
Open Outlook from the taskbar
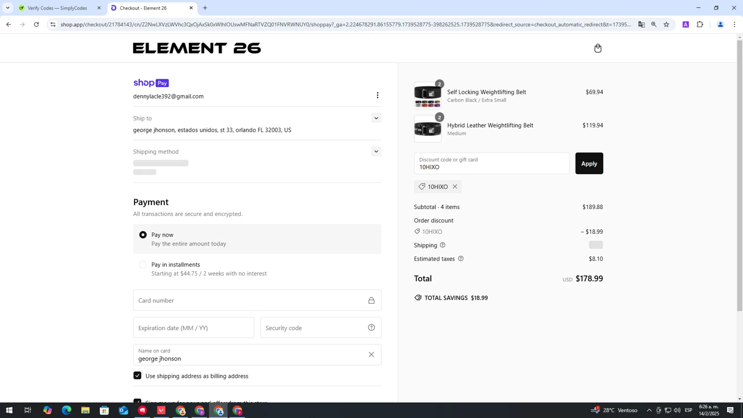click(123, 410)
